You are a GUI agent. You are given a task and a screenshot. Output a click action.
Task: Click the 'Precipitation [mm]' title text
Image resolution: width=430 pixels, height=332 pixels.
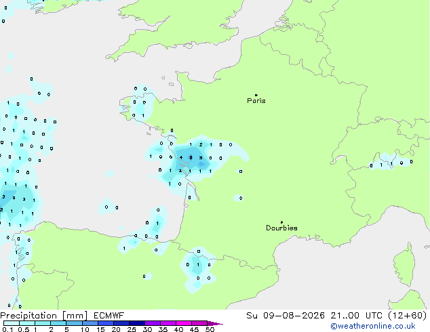[x=44, y=316]
